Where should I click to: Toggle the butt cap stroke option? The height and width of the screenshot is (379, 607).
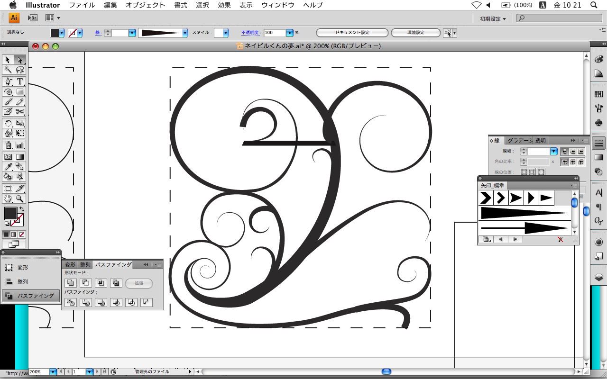[x=565, y=152]
